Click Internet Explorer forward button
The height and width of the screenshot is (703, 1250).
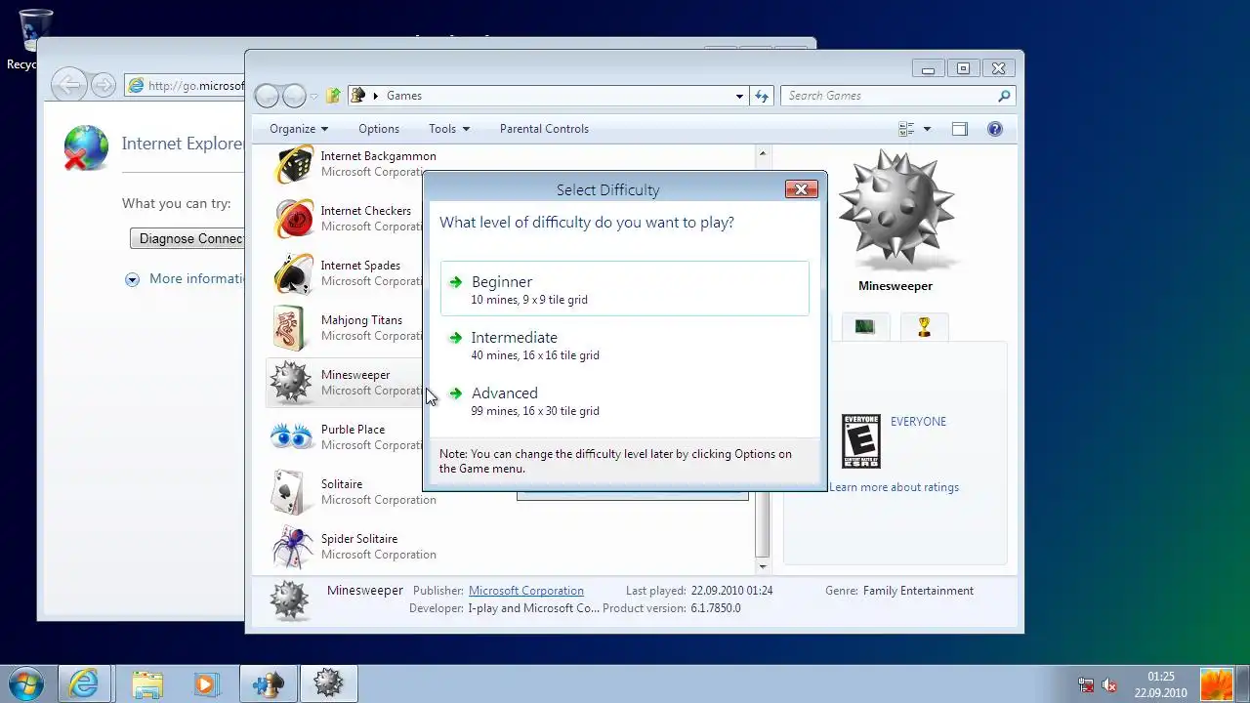[104, 85]
